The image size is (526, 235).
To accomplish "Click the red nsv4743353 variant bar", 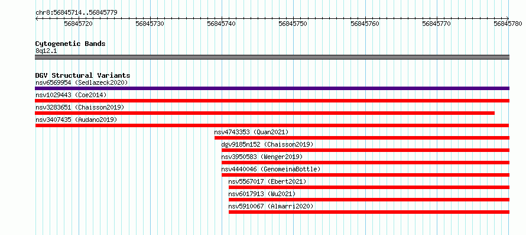I will [362, 138].
